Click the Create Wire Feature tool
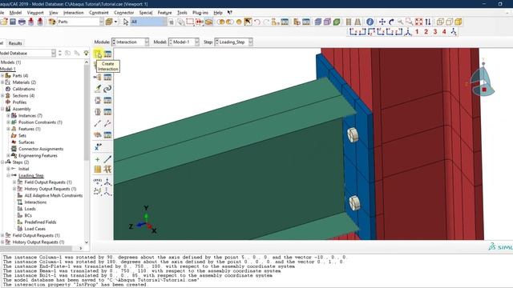 (98, 123)
